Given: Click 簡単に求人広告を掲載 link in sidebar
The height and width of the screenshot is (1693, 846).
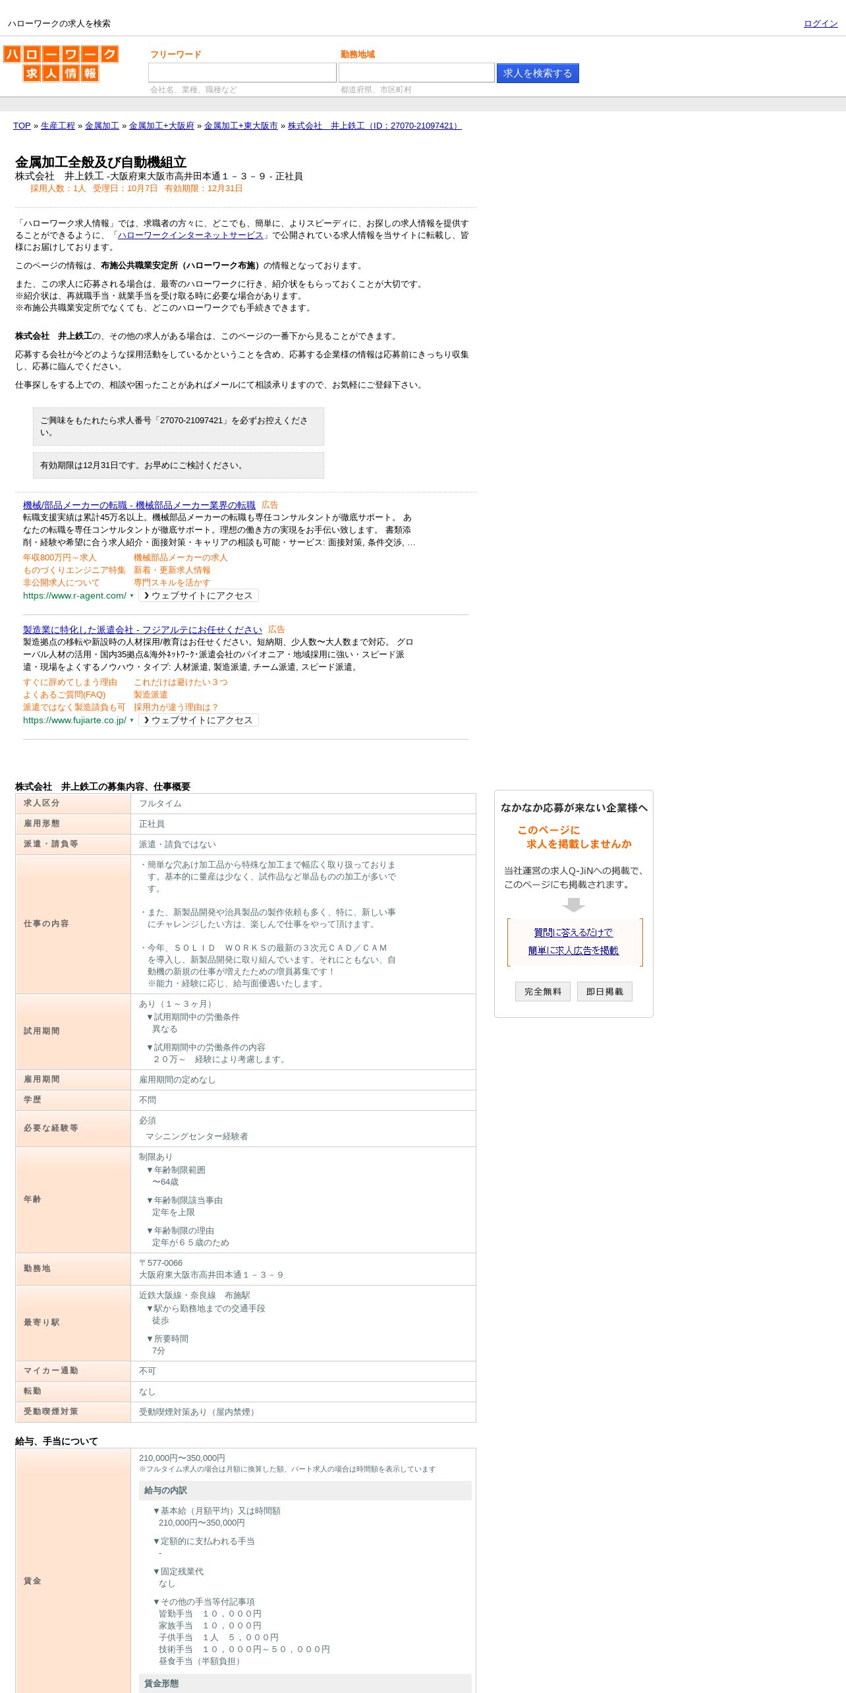Looking at the screenshot, I should (573, 950).
